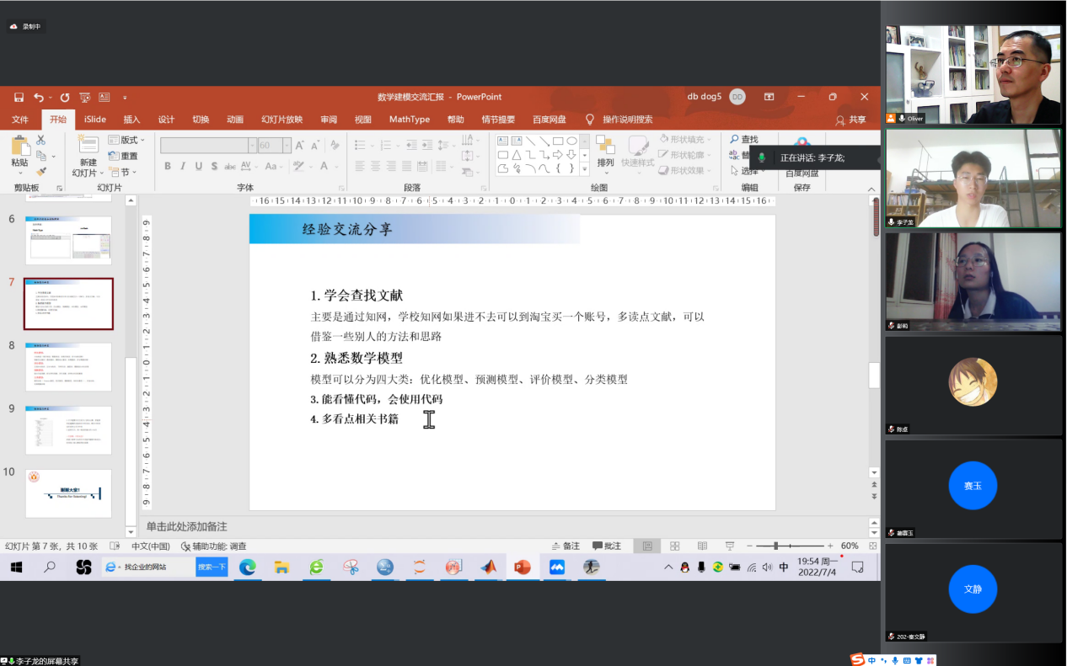Switch to Slide Sorter view
The image size is (1067, 666).
coord(675,546)
